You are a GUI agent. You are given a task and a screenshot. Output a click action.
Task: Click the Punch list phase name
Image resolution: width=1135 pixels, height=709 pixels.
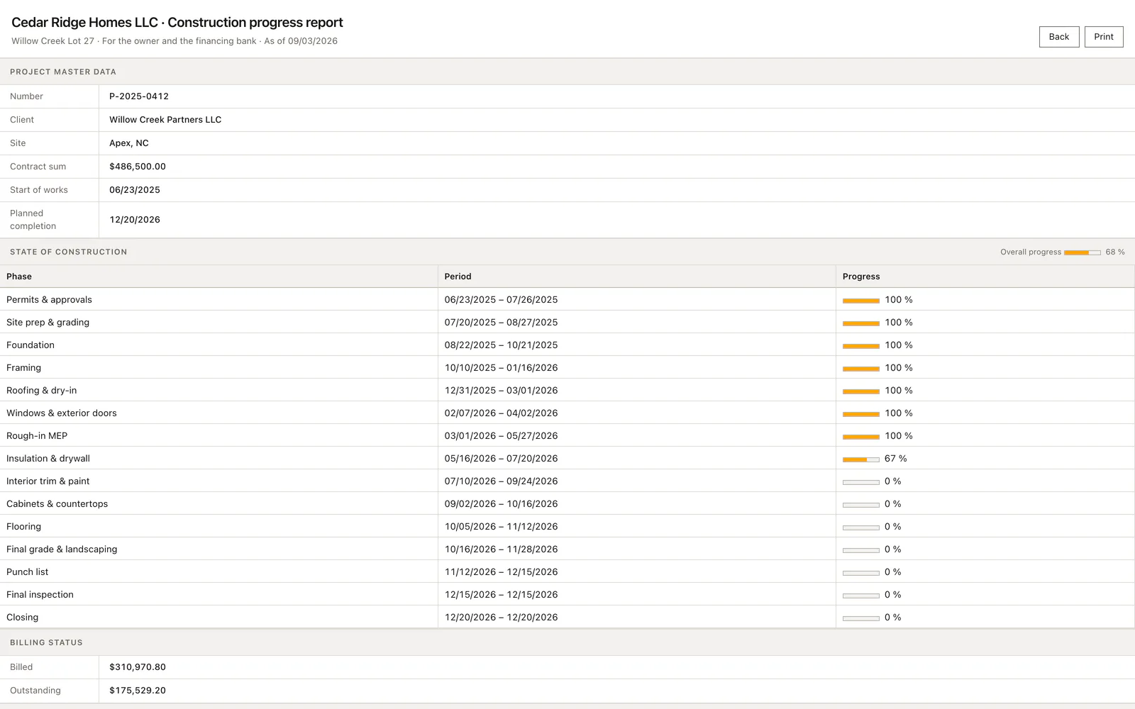[x=28, y=572]
